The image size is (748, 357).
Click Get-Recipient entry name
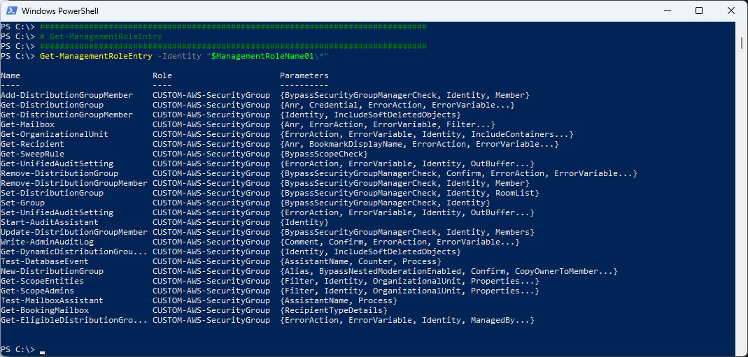(32, 144)
